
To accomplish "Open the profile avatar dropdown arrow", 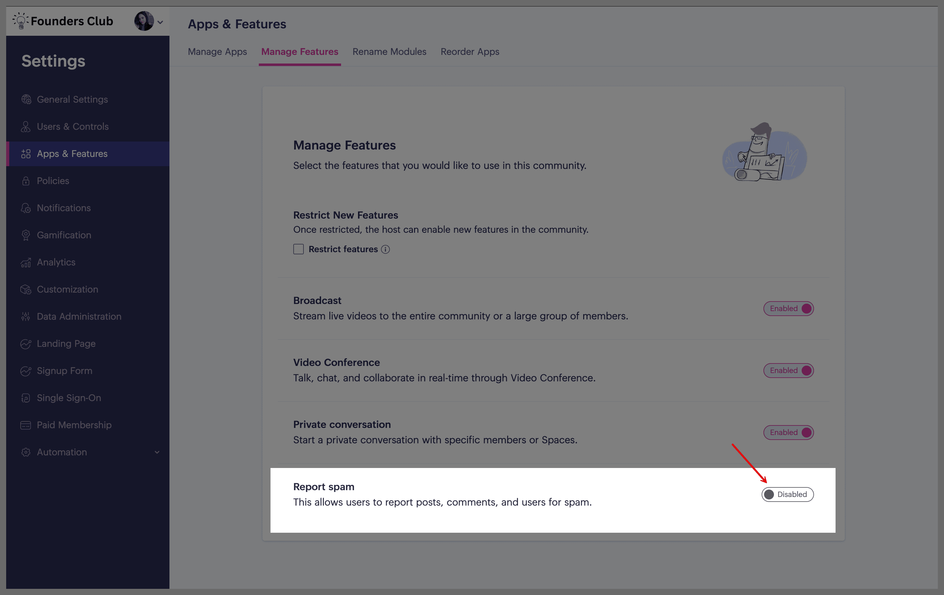I will [160, 23].
